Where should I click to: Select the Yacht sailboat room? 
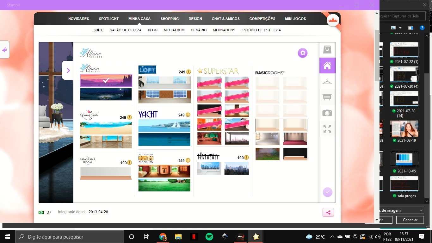pos(164,126)
